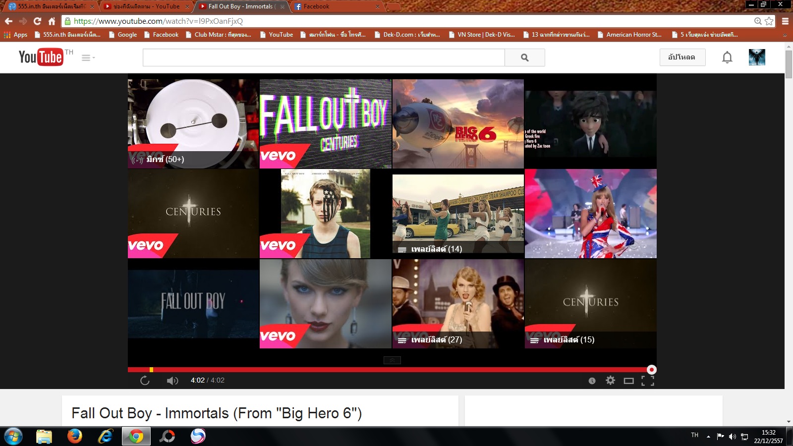Open the dark Fall Out Boy text thumbnail

click(x=193, y=304)
